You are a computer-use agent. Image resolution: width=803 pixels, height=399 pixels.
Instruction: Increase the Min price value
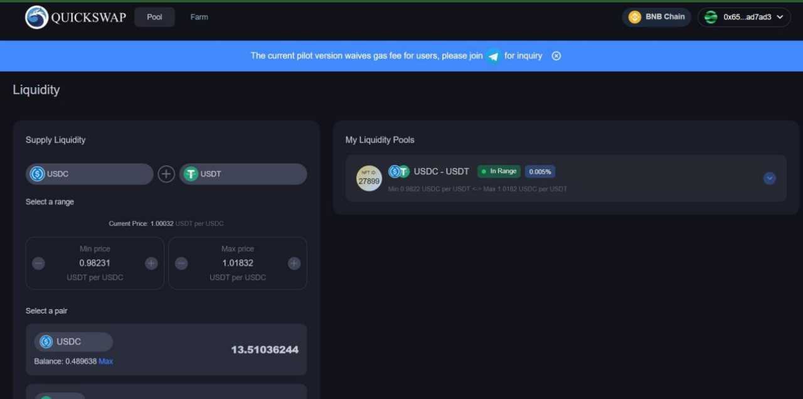(x=151, y=263)
